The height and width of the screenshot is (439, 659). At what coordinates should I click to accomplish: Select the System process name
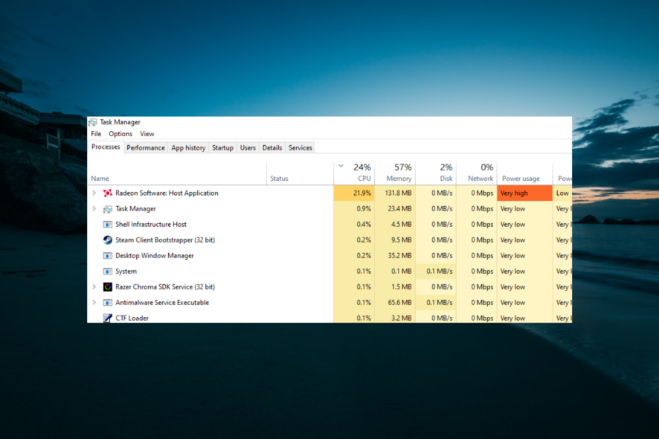pyautogui.click(x=126, y=272)
